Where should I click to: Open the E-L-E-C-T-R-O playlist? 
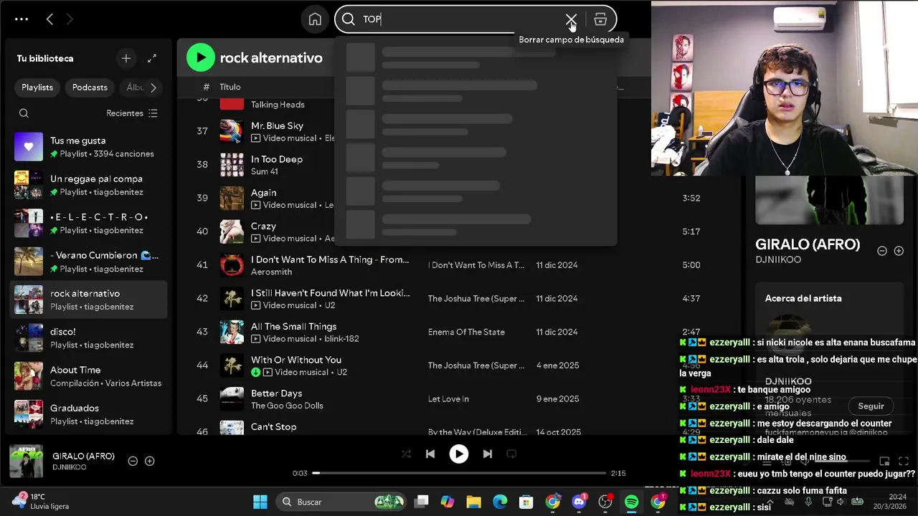point(90,223)
